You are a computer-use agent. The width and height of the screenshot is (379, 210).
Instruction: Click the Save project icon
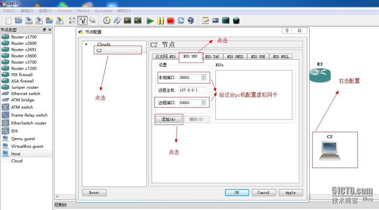(29, 21)
